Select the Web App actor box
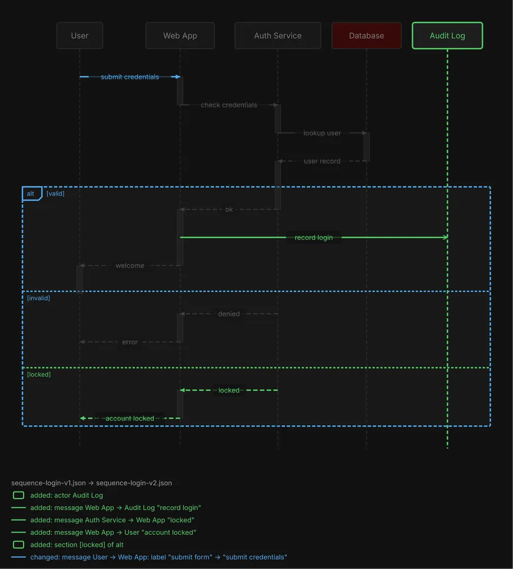Image resolution: width=513 pixels, height=569 pixels. coord(180,35)
